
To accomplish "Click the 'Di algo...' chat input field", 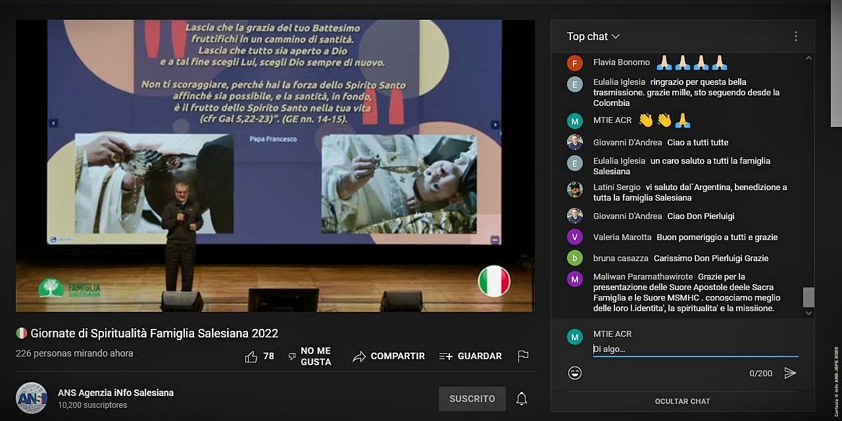I will [695, 349].
